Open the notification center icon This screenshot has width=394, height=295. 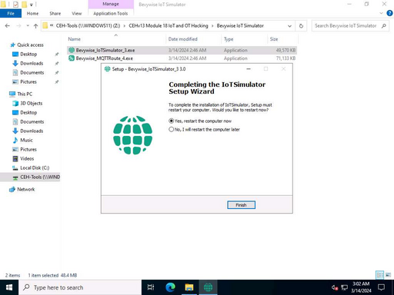(382, 287)
